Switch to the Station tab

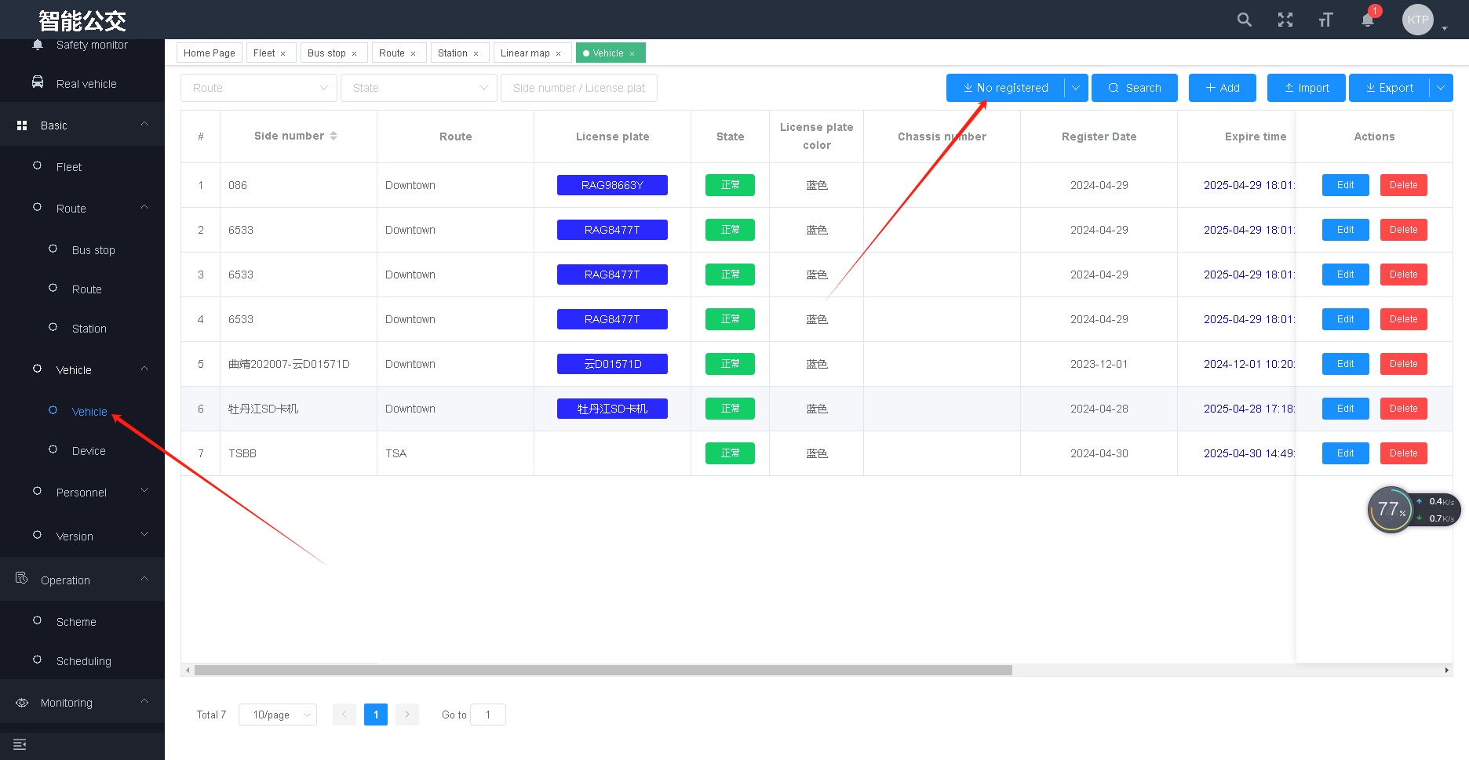click(452, 53)
